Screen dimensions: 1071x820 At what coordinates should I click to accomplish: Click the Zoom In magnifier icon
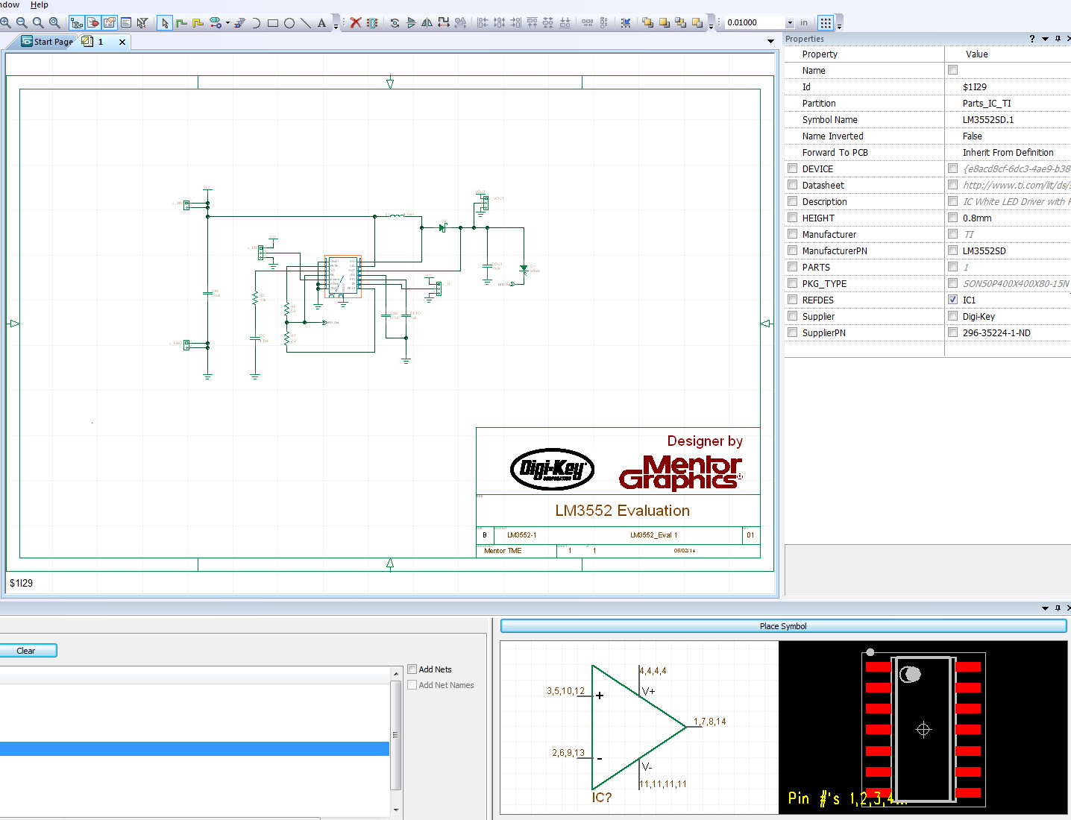coord(6,23)
